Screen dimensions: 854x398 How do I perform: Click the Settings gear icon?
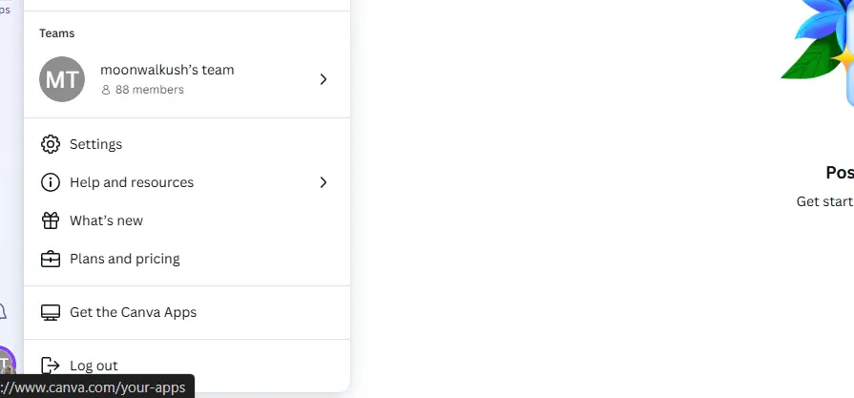(51, 144)
